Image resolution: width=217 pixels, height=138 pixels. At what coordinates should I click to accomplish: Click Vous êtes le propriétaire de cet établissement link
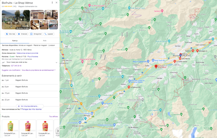(x=39, y=70)
